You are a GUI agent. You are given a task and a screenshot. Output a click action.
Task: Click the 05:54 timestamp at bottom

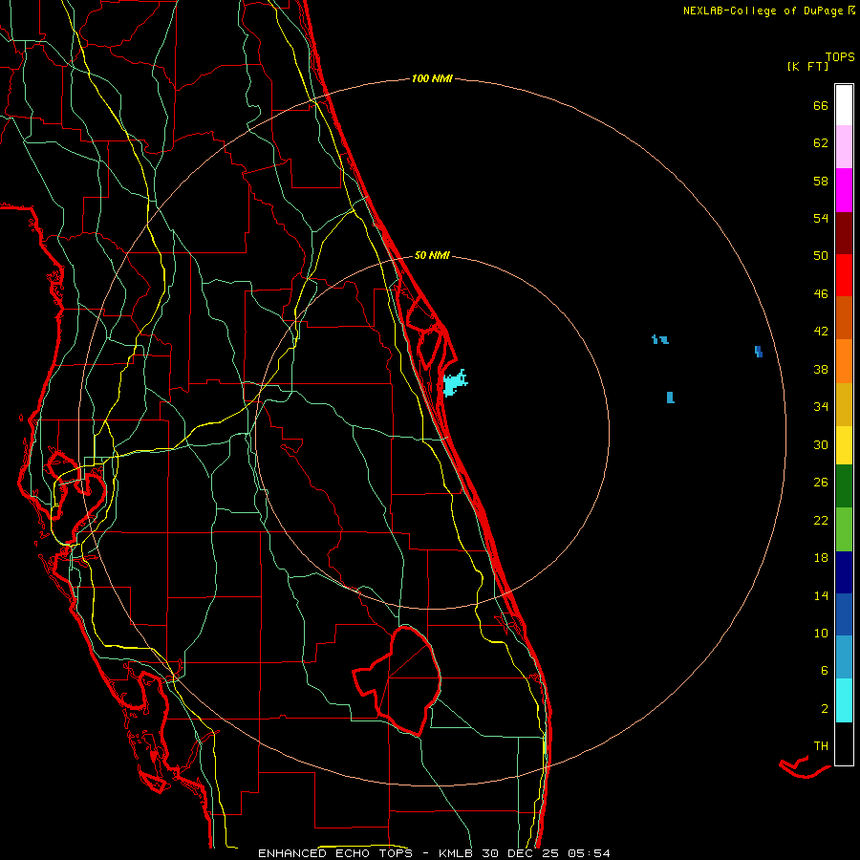[589, 853]
